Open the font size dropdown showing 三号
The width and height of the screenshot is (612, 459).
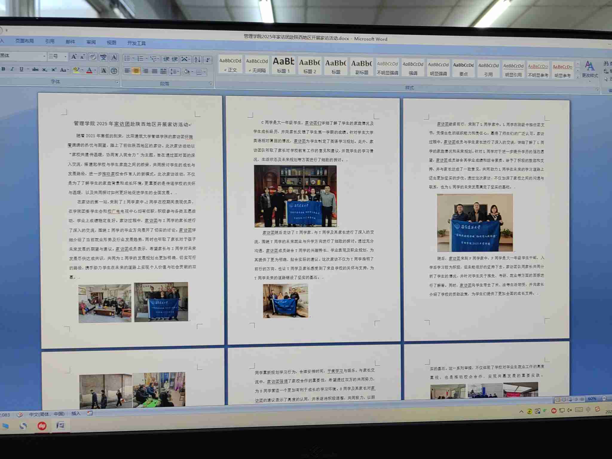tap(65, 56)
